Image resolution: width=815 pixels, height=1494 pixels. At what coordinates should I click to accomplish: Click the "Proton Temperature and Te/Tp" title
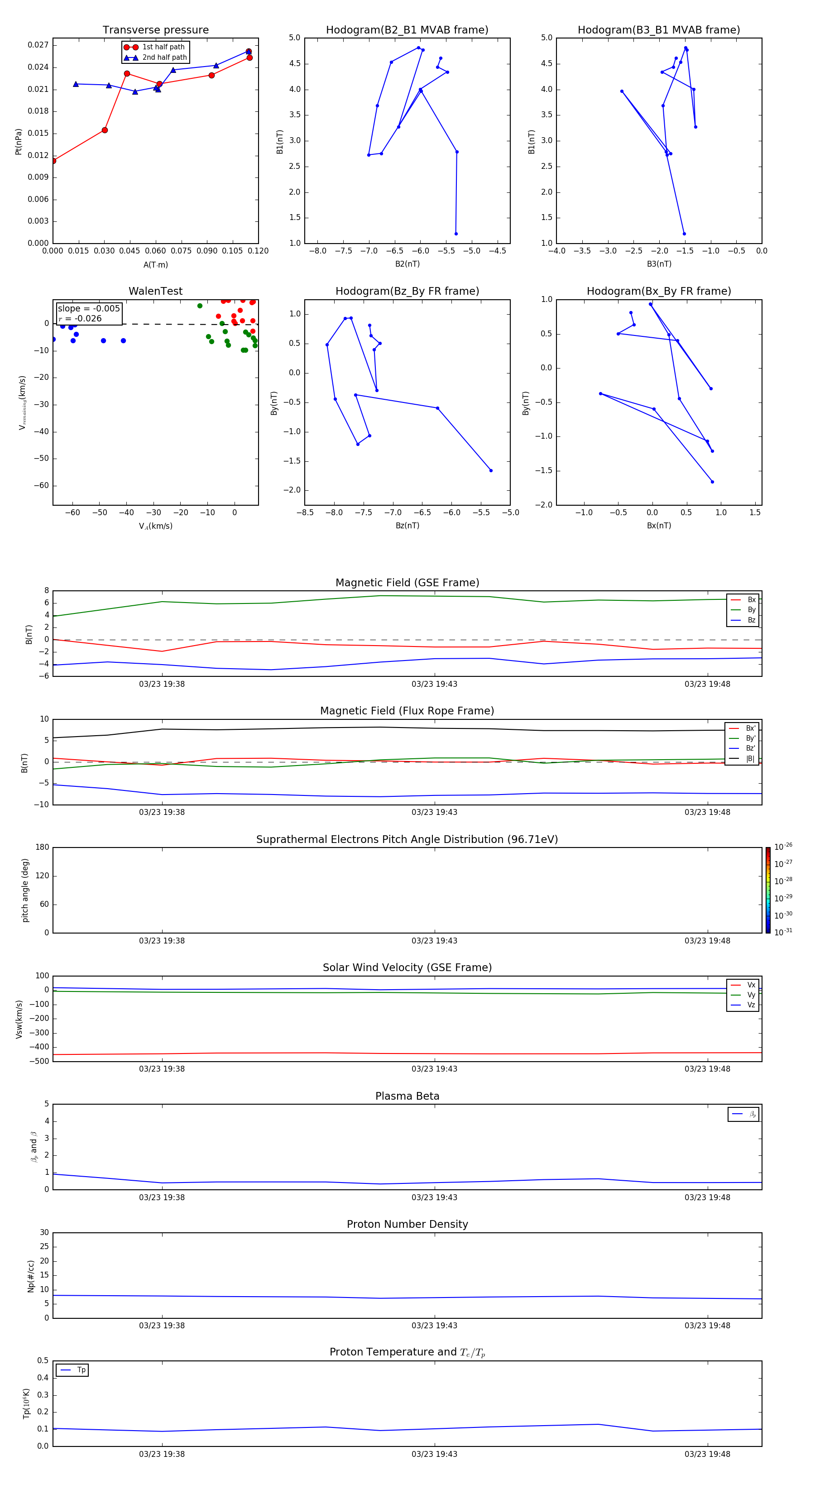point(407,1352)
